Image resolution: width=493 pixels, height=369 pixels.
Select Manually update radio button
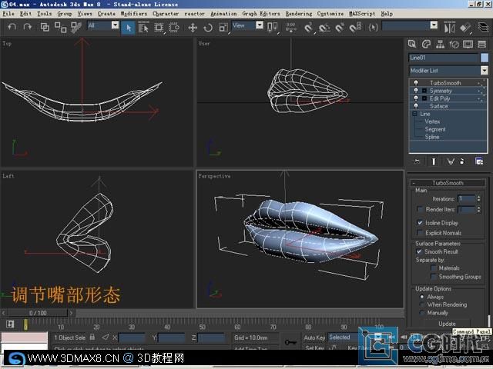(422, 313)
